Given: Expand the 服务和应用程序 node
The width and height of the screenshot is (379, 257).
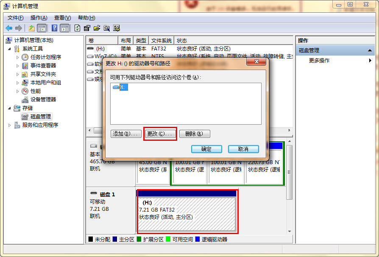Looking at the screenshot, I should (x=9, y=125).
